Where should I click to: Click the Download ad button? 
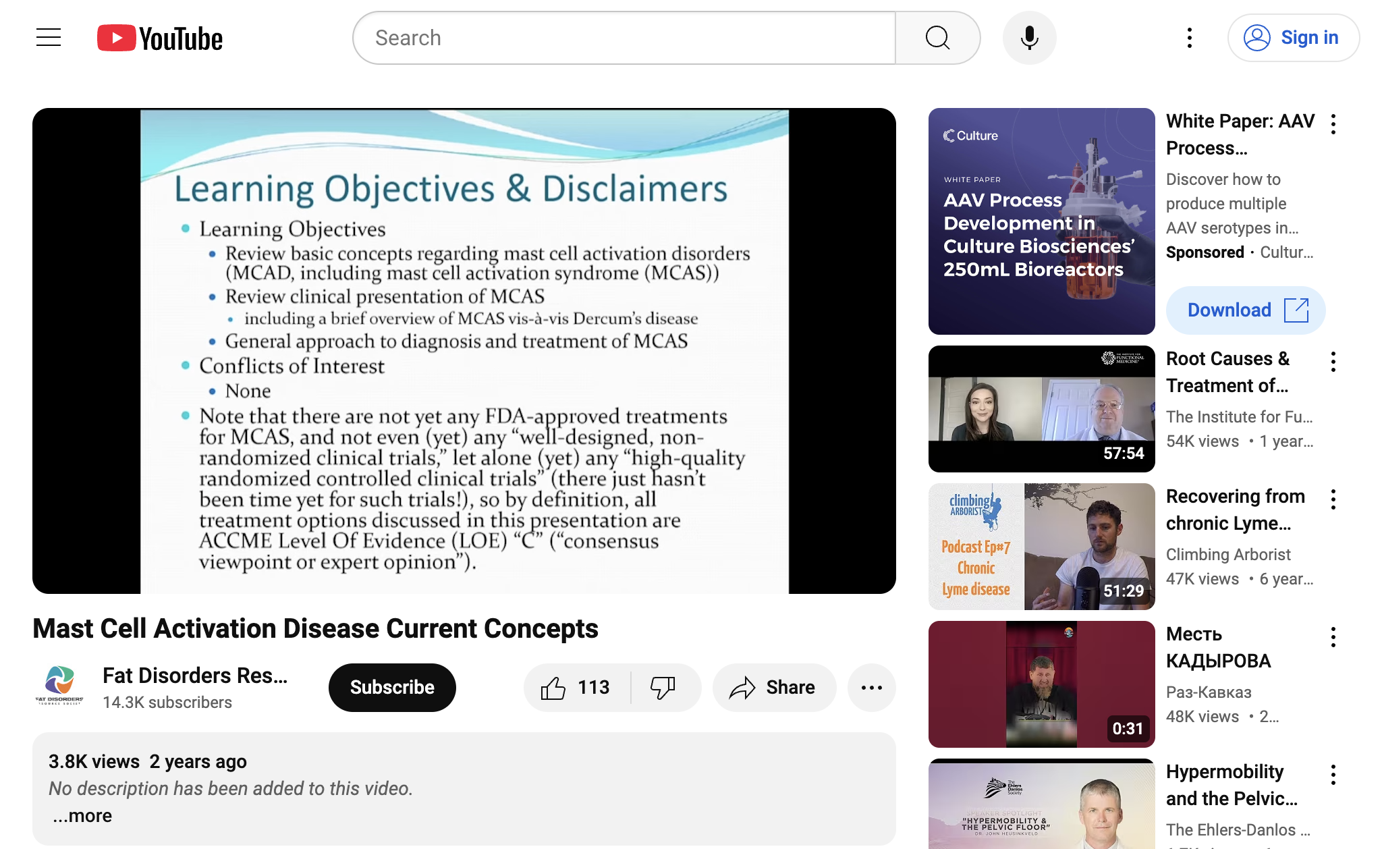click(1246, 310)
